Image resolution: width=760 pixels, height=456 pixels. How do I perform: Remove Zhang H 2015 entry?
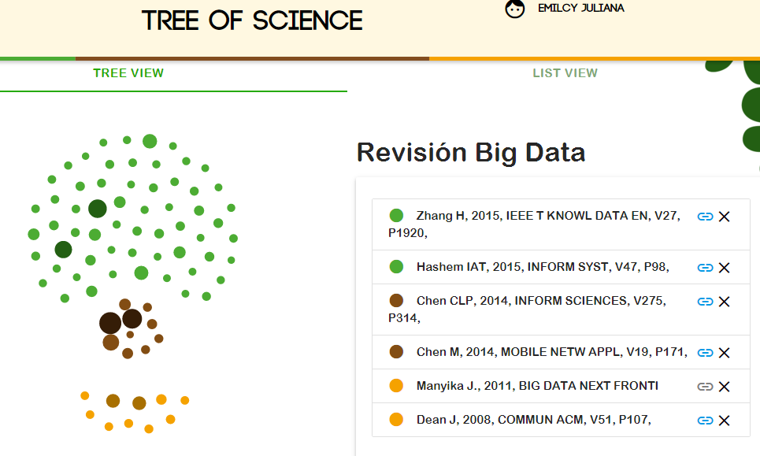(x=725, y=217)
